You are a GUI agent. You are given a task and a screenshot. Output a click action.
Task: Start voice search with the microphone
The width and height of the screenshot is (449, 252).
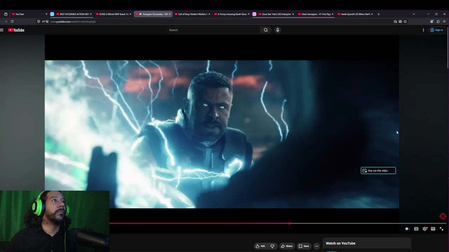point(277,30)
